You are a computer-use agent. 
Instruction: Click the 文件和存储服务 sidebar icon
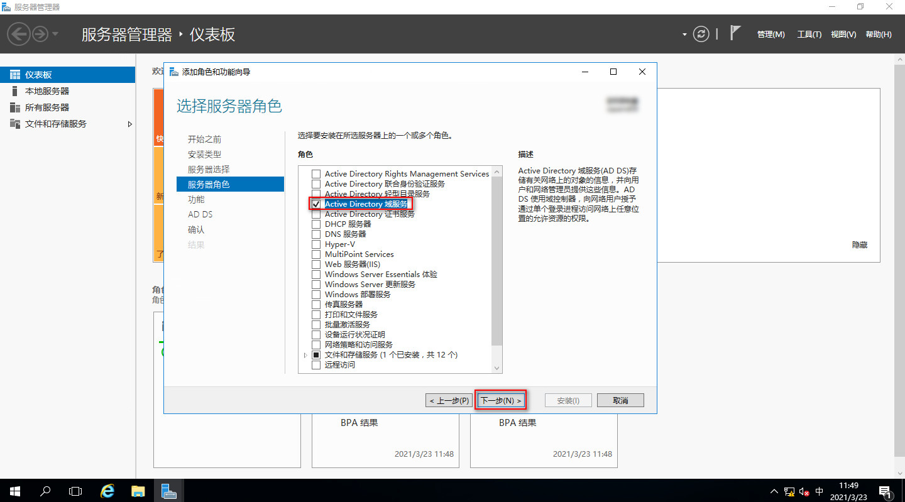[15, 124]
